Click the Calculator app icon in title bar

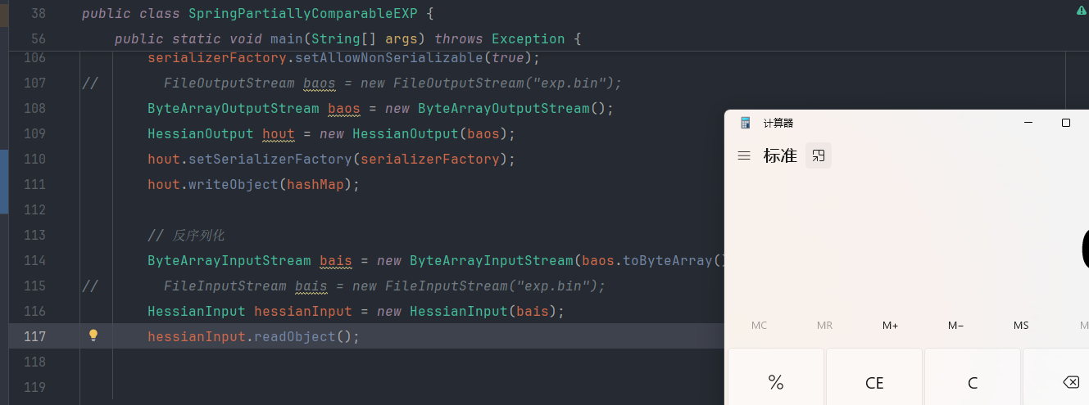746,123
